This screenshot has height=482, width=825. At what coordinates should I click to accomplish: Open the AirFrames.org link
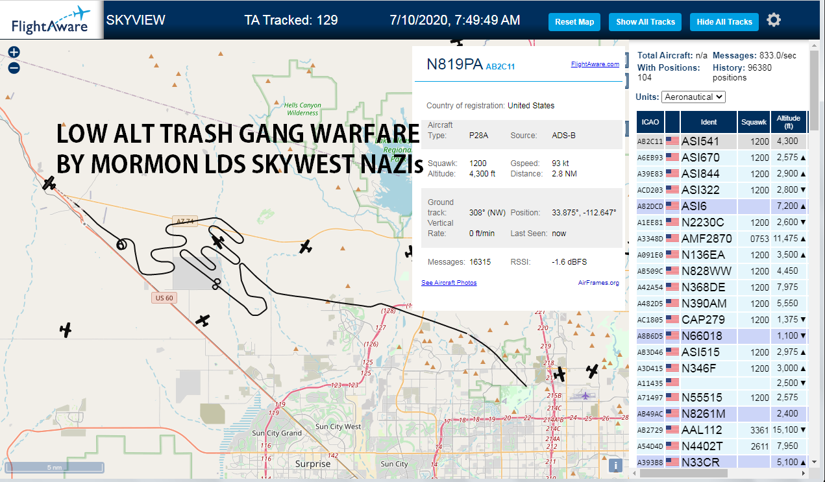click(598, 283)
